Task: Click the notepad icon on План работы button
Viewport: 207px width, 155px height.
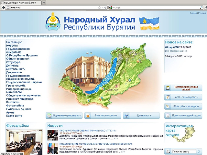Action: (168, 106)
